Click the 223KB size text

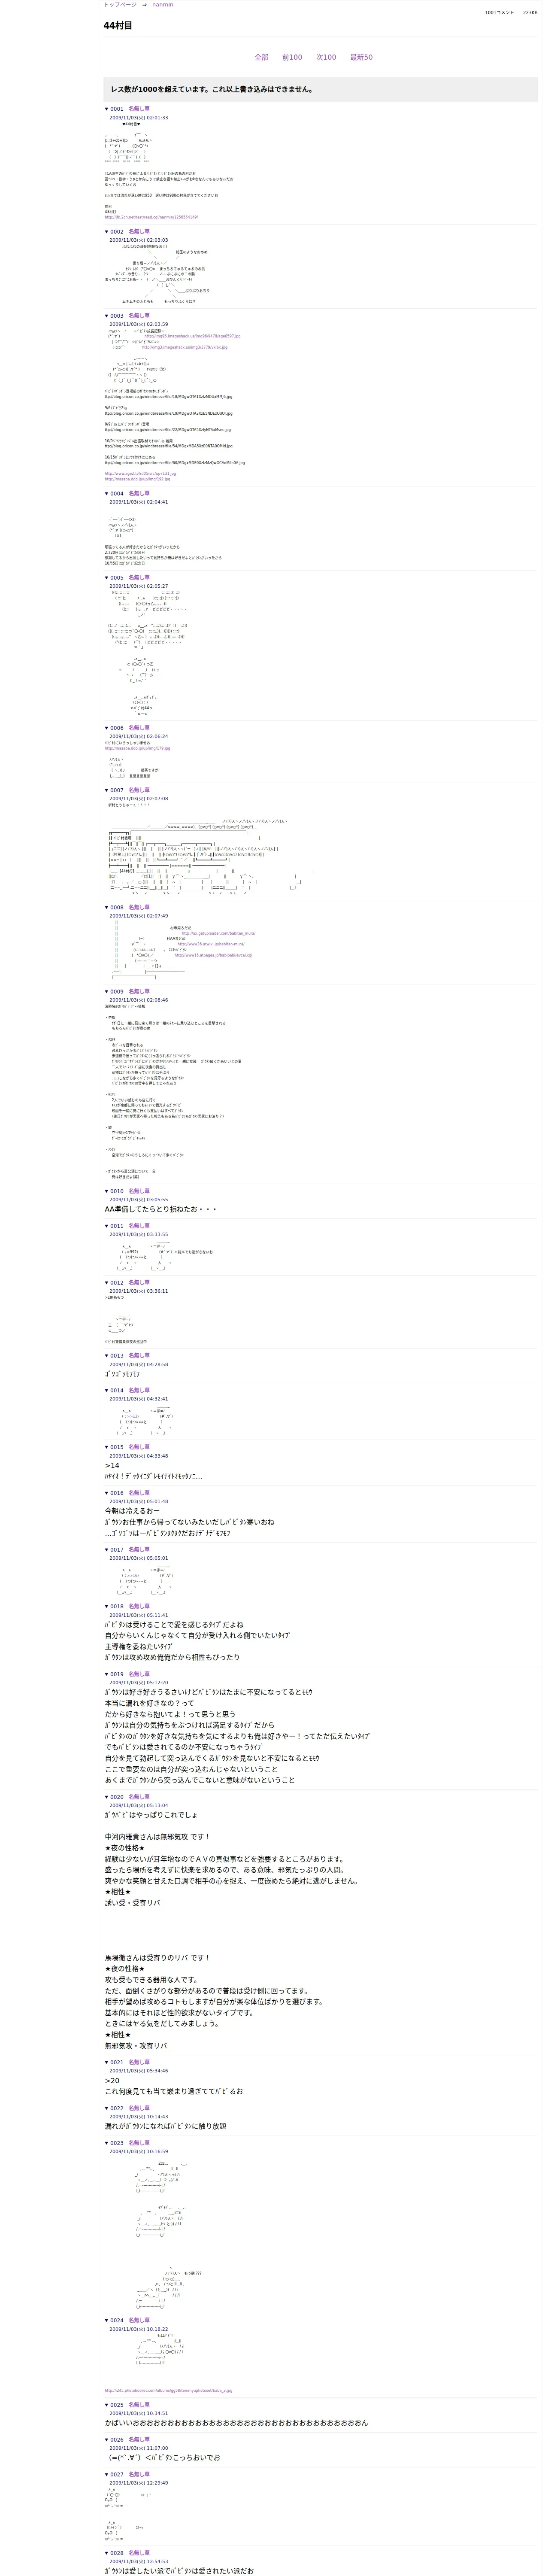(x=530, y=13)
